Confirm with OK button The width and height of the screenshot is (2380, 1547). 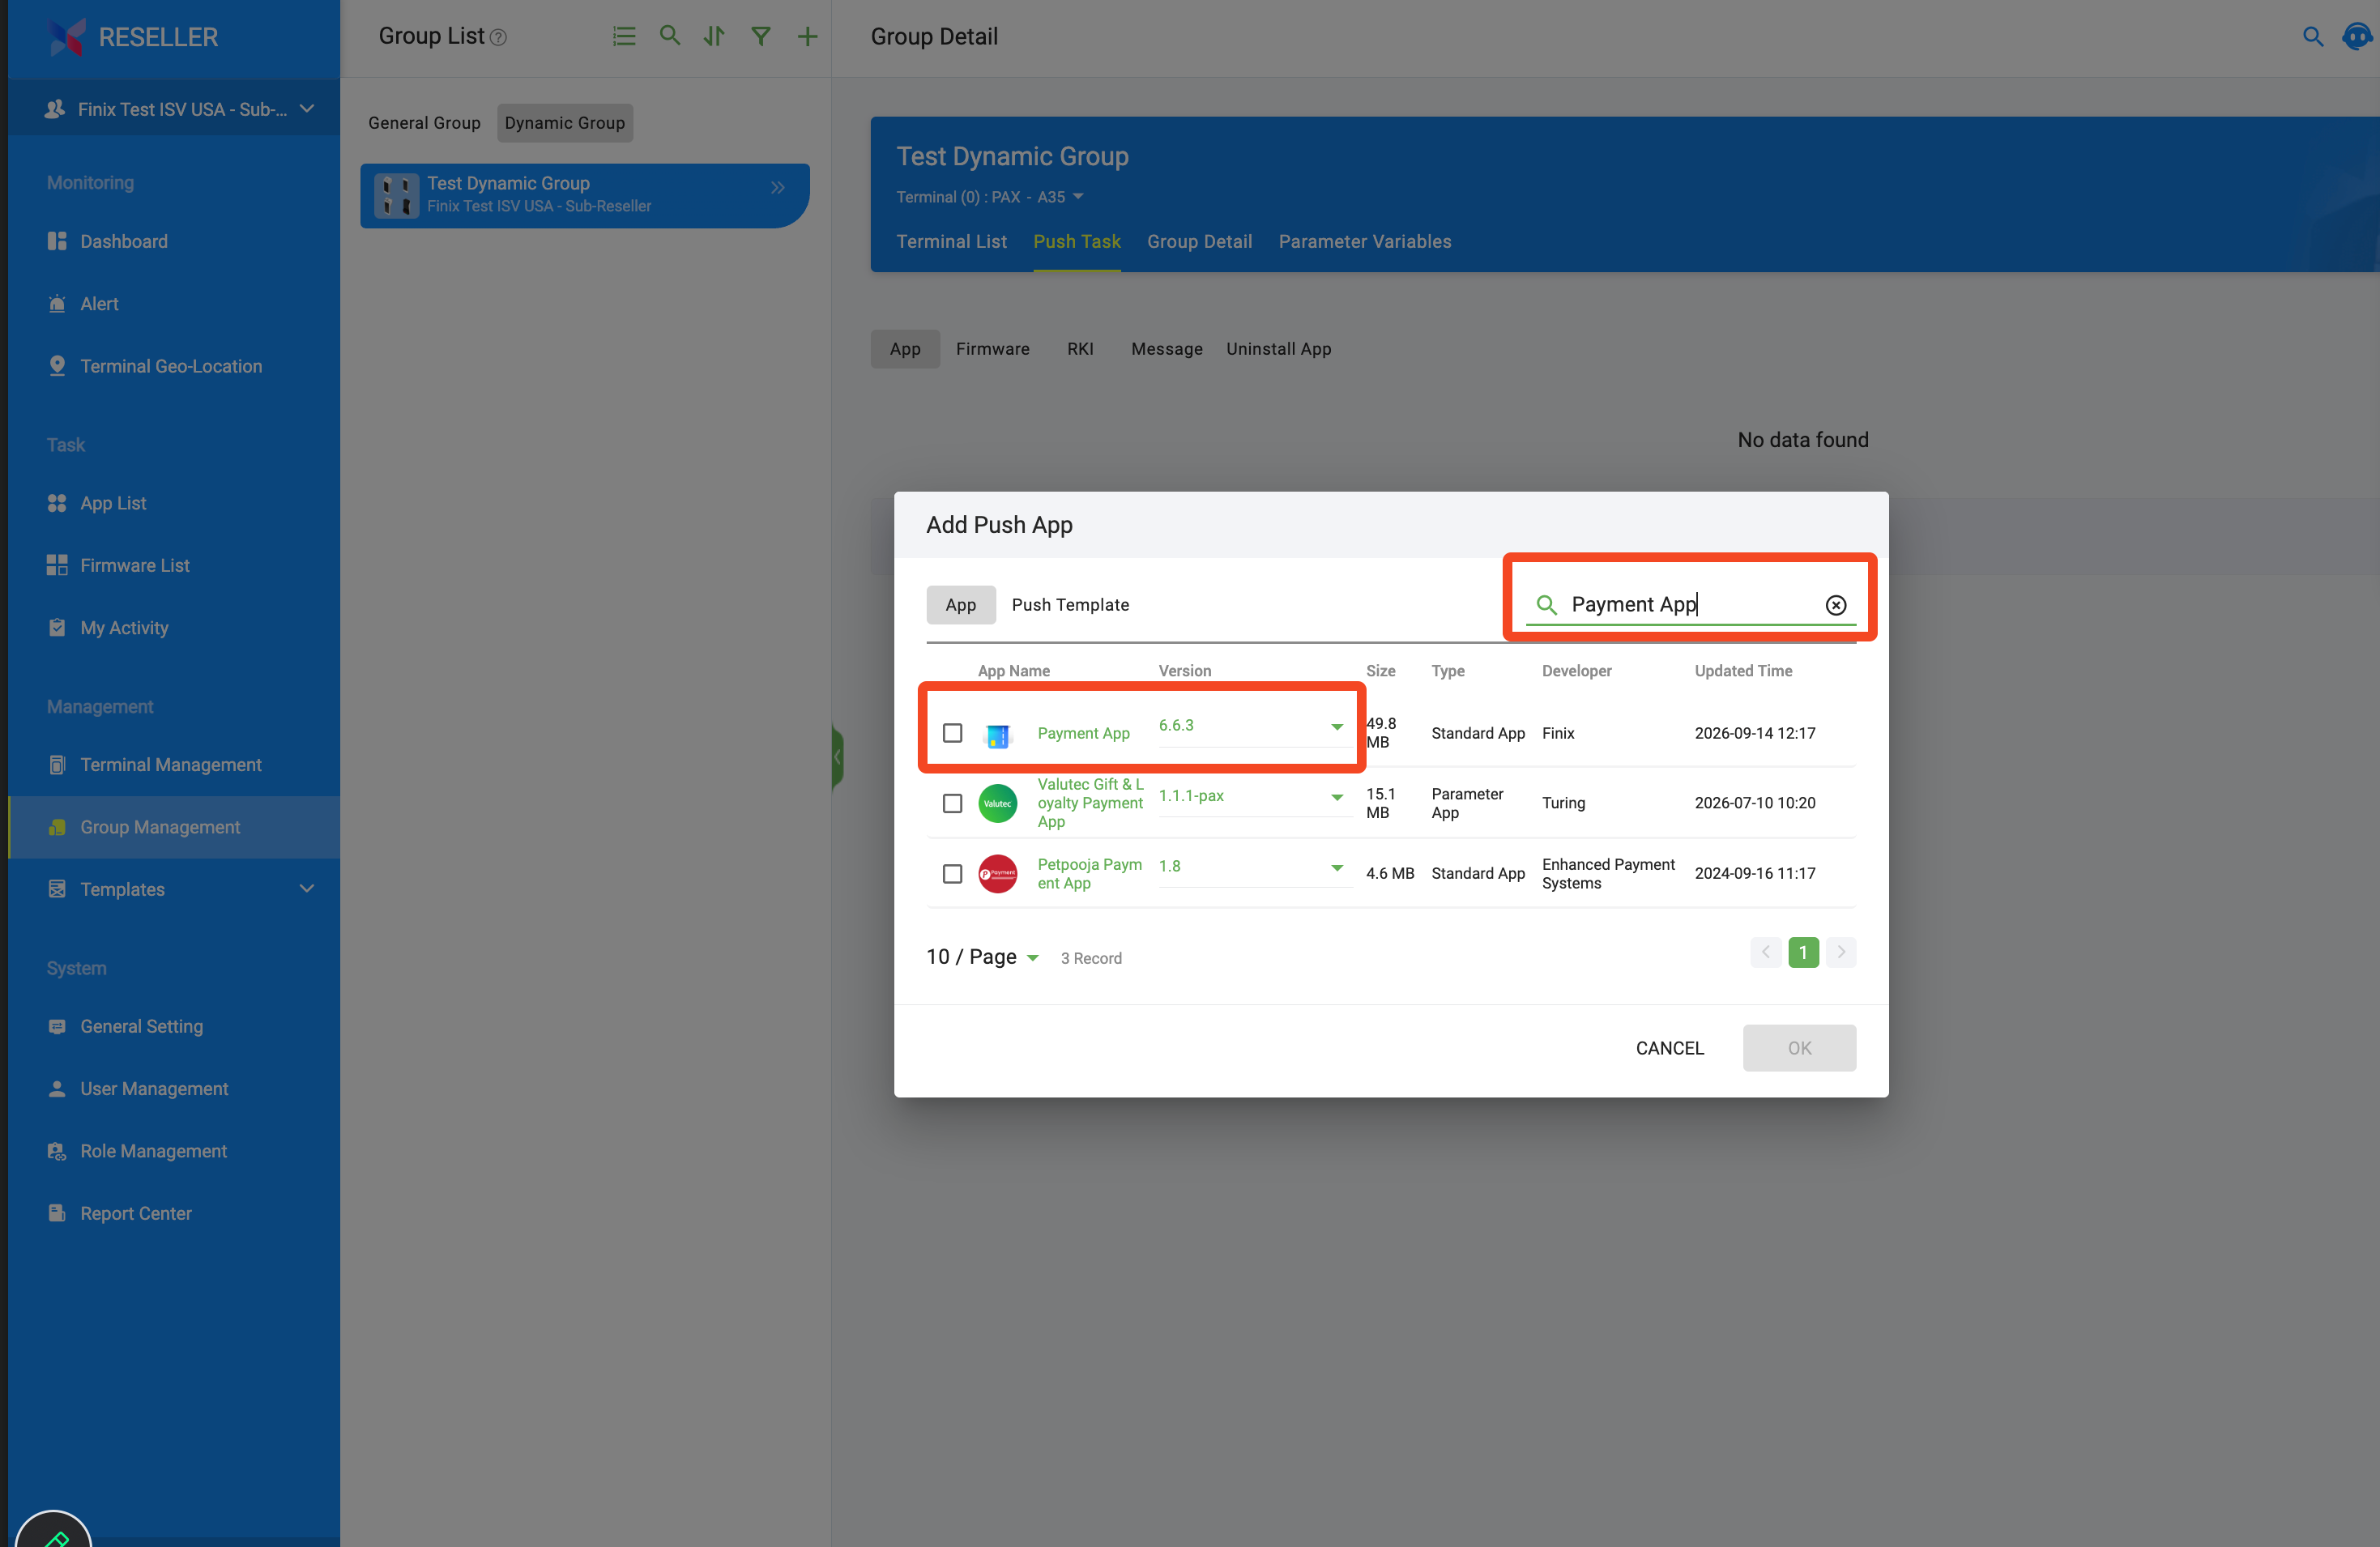(x=1799, y=1047)
